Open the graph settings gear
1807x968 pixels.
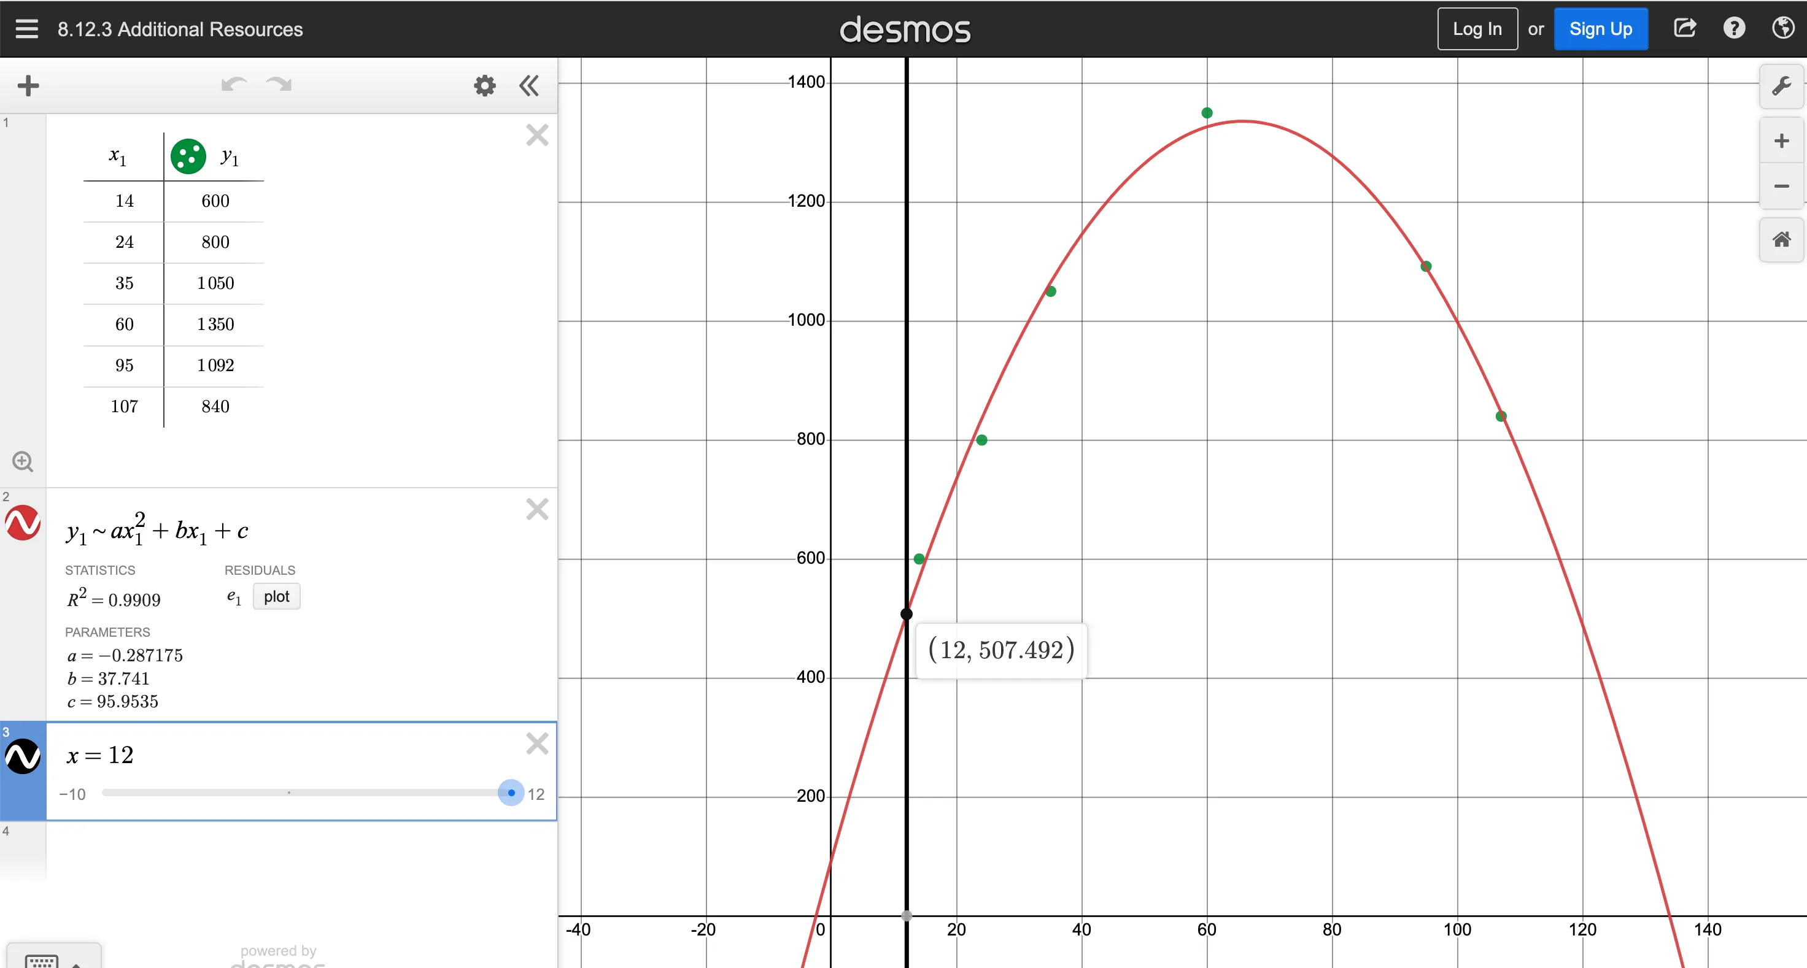pos(485,85)
